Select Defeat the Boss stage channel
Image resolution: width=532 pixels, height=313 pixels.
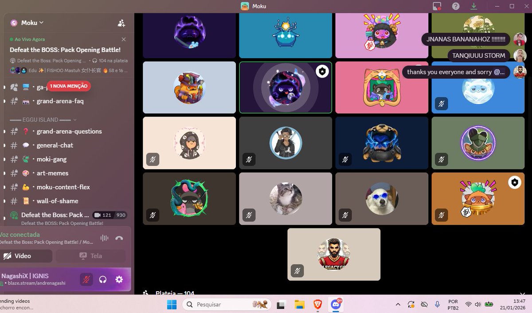[x=55, y=215]
